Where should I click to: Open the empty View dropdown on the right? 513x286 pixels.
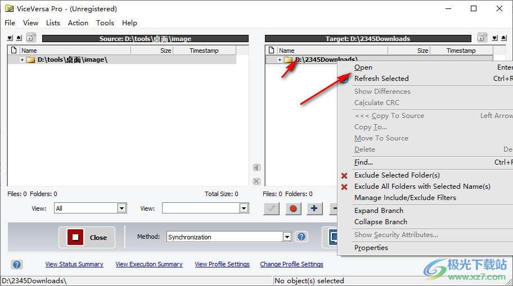pyautogui.click(x=244, y=208)
